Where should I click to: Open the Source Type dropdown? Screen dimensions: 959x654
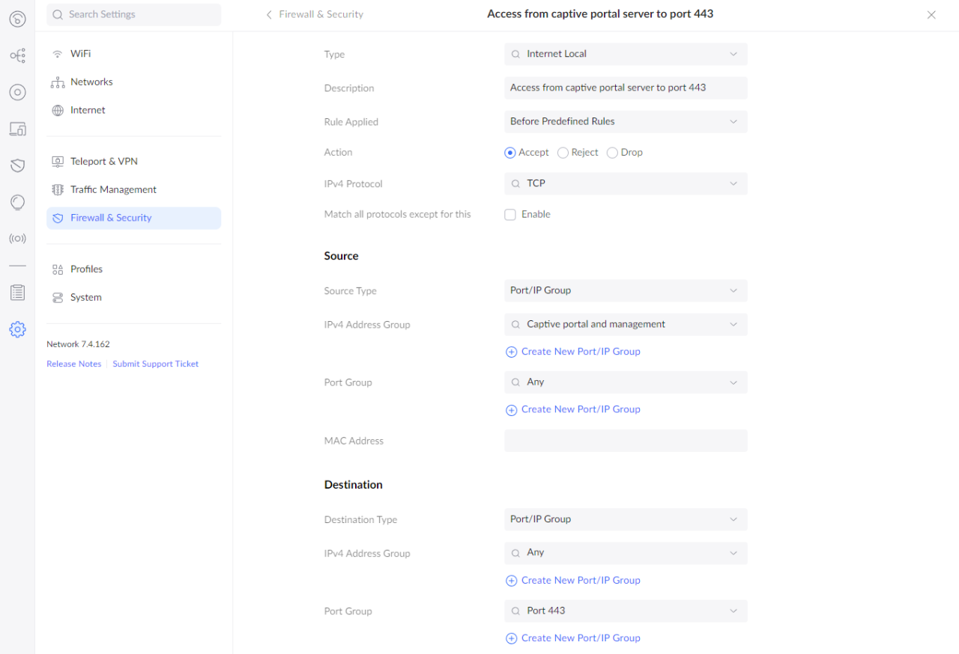point(626,291)
